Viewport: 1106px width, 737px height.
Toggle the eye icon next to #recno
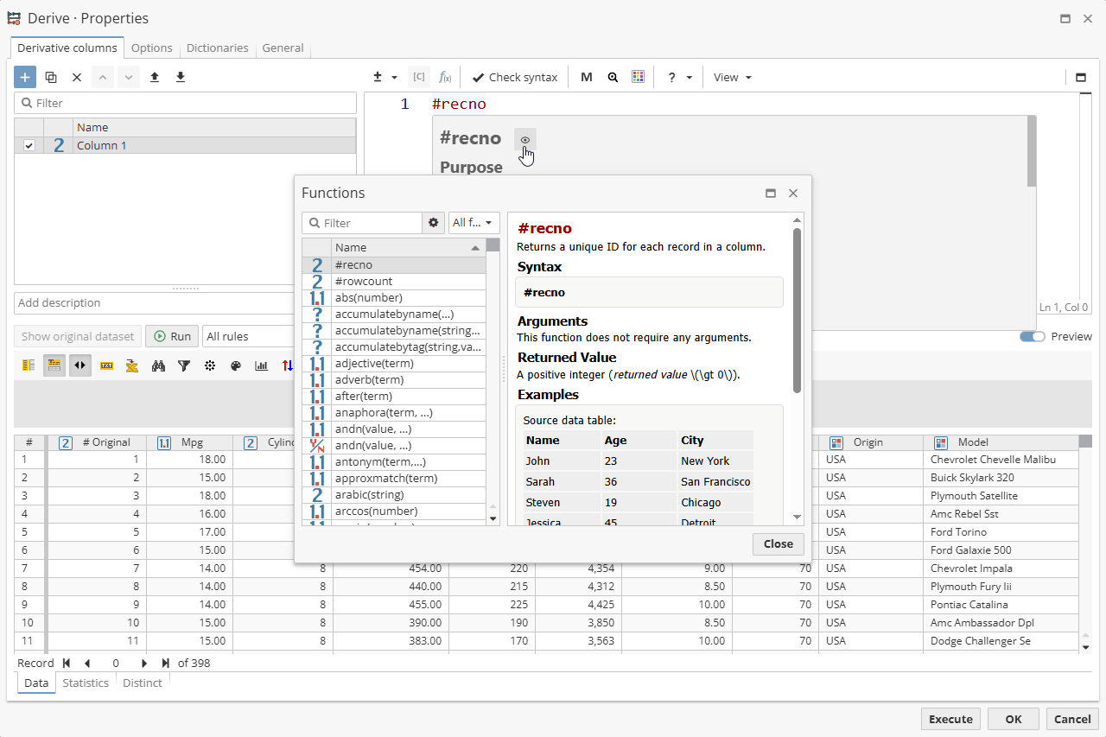[525, 139]
